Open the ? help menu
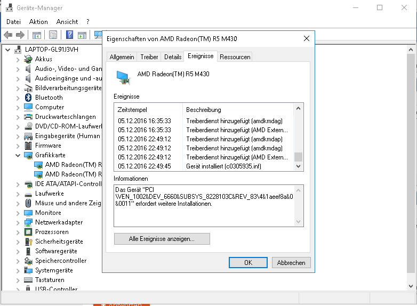Screen dimensions: 417x306 click(x=88, y=22)
